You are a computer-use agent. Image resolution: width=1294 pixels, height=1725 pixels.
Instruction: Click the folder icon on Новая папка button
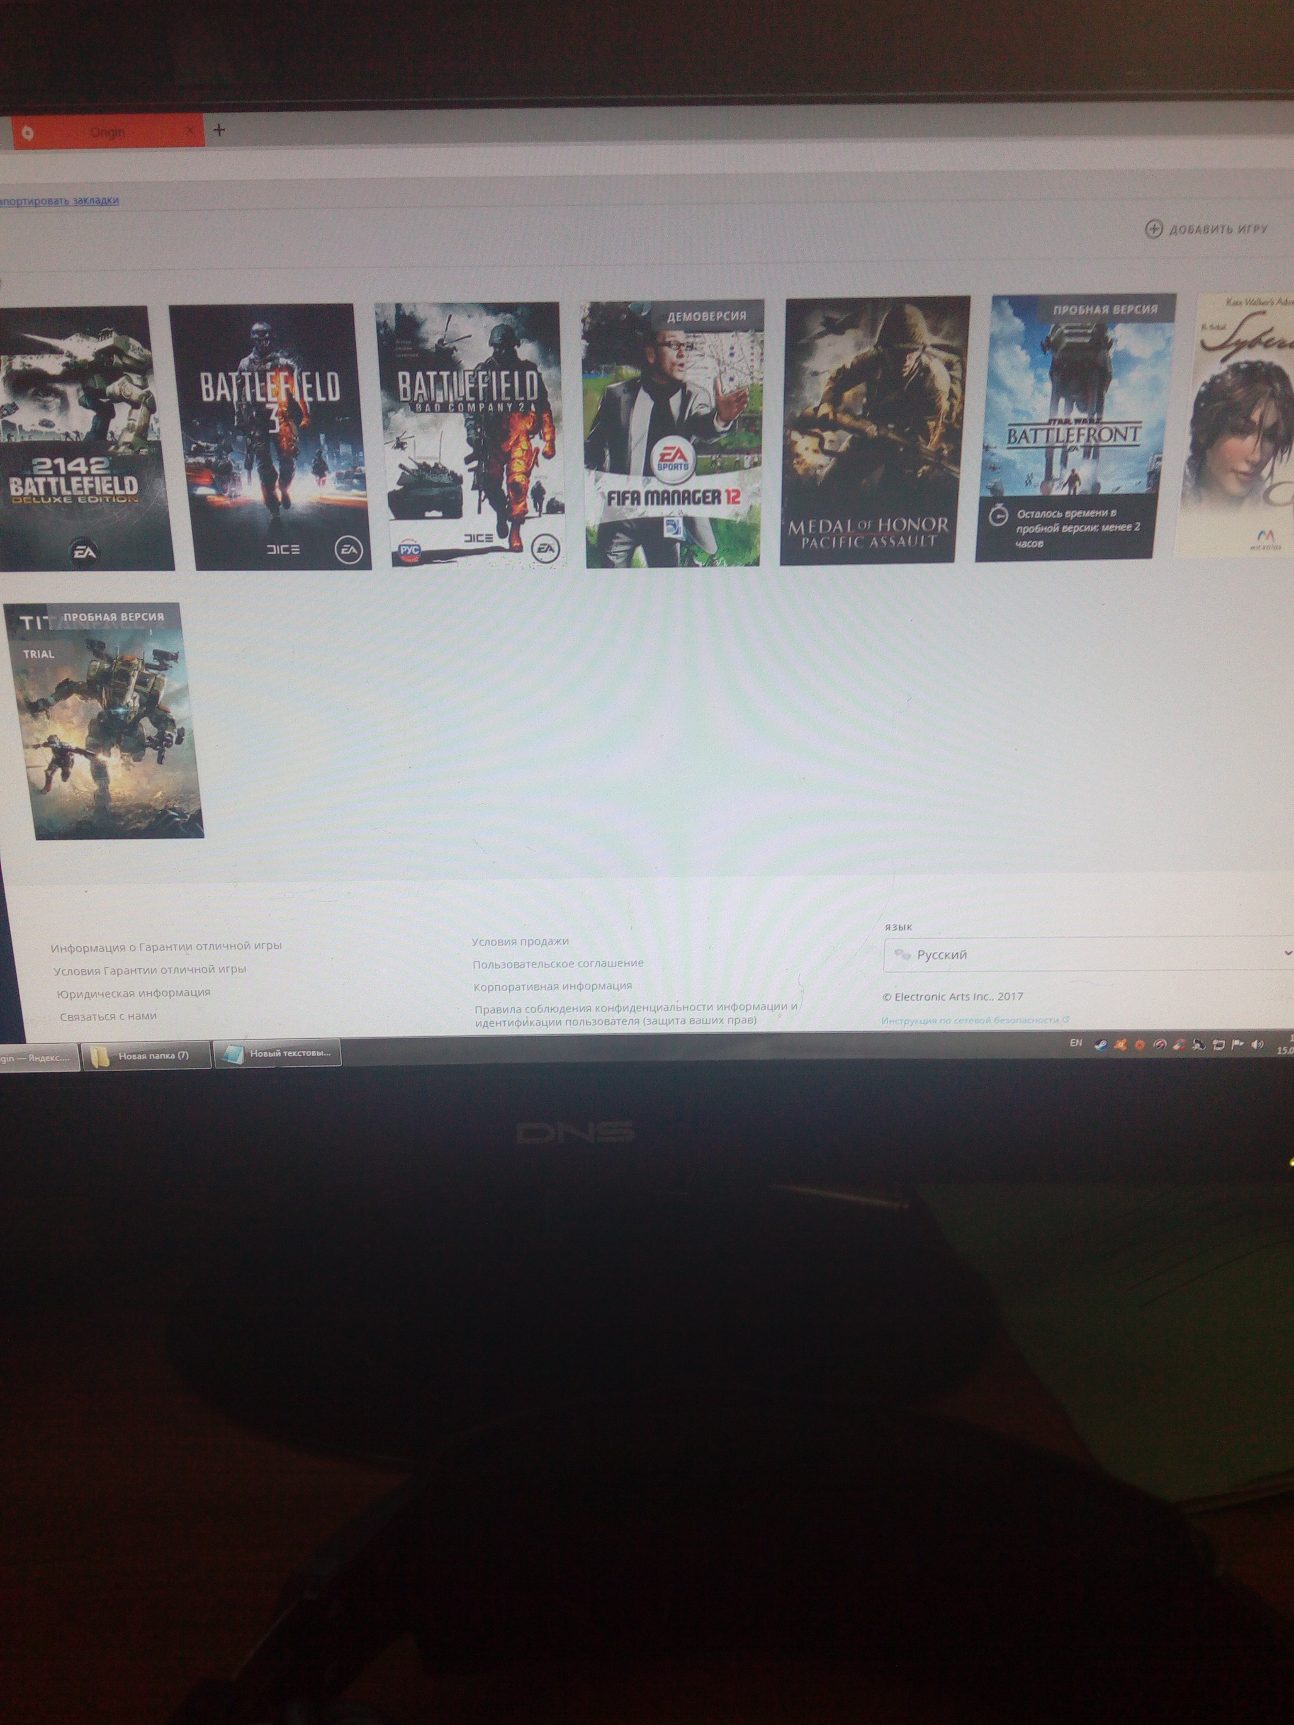tap(99, 1057)
